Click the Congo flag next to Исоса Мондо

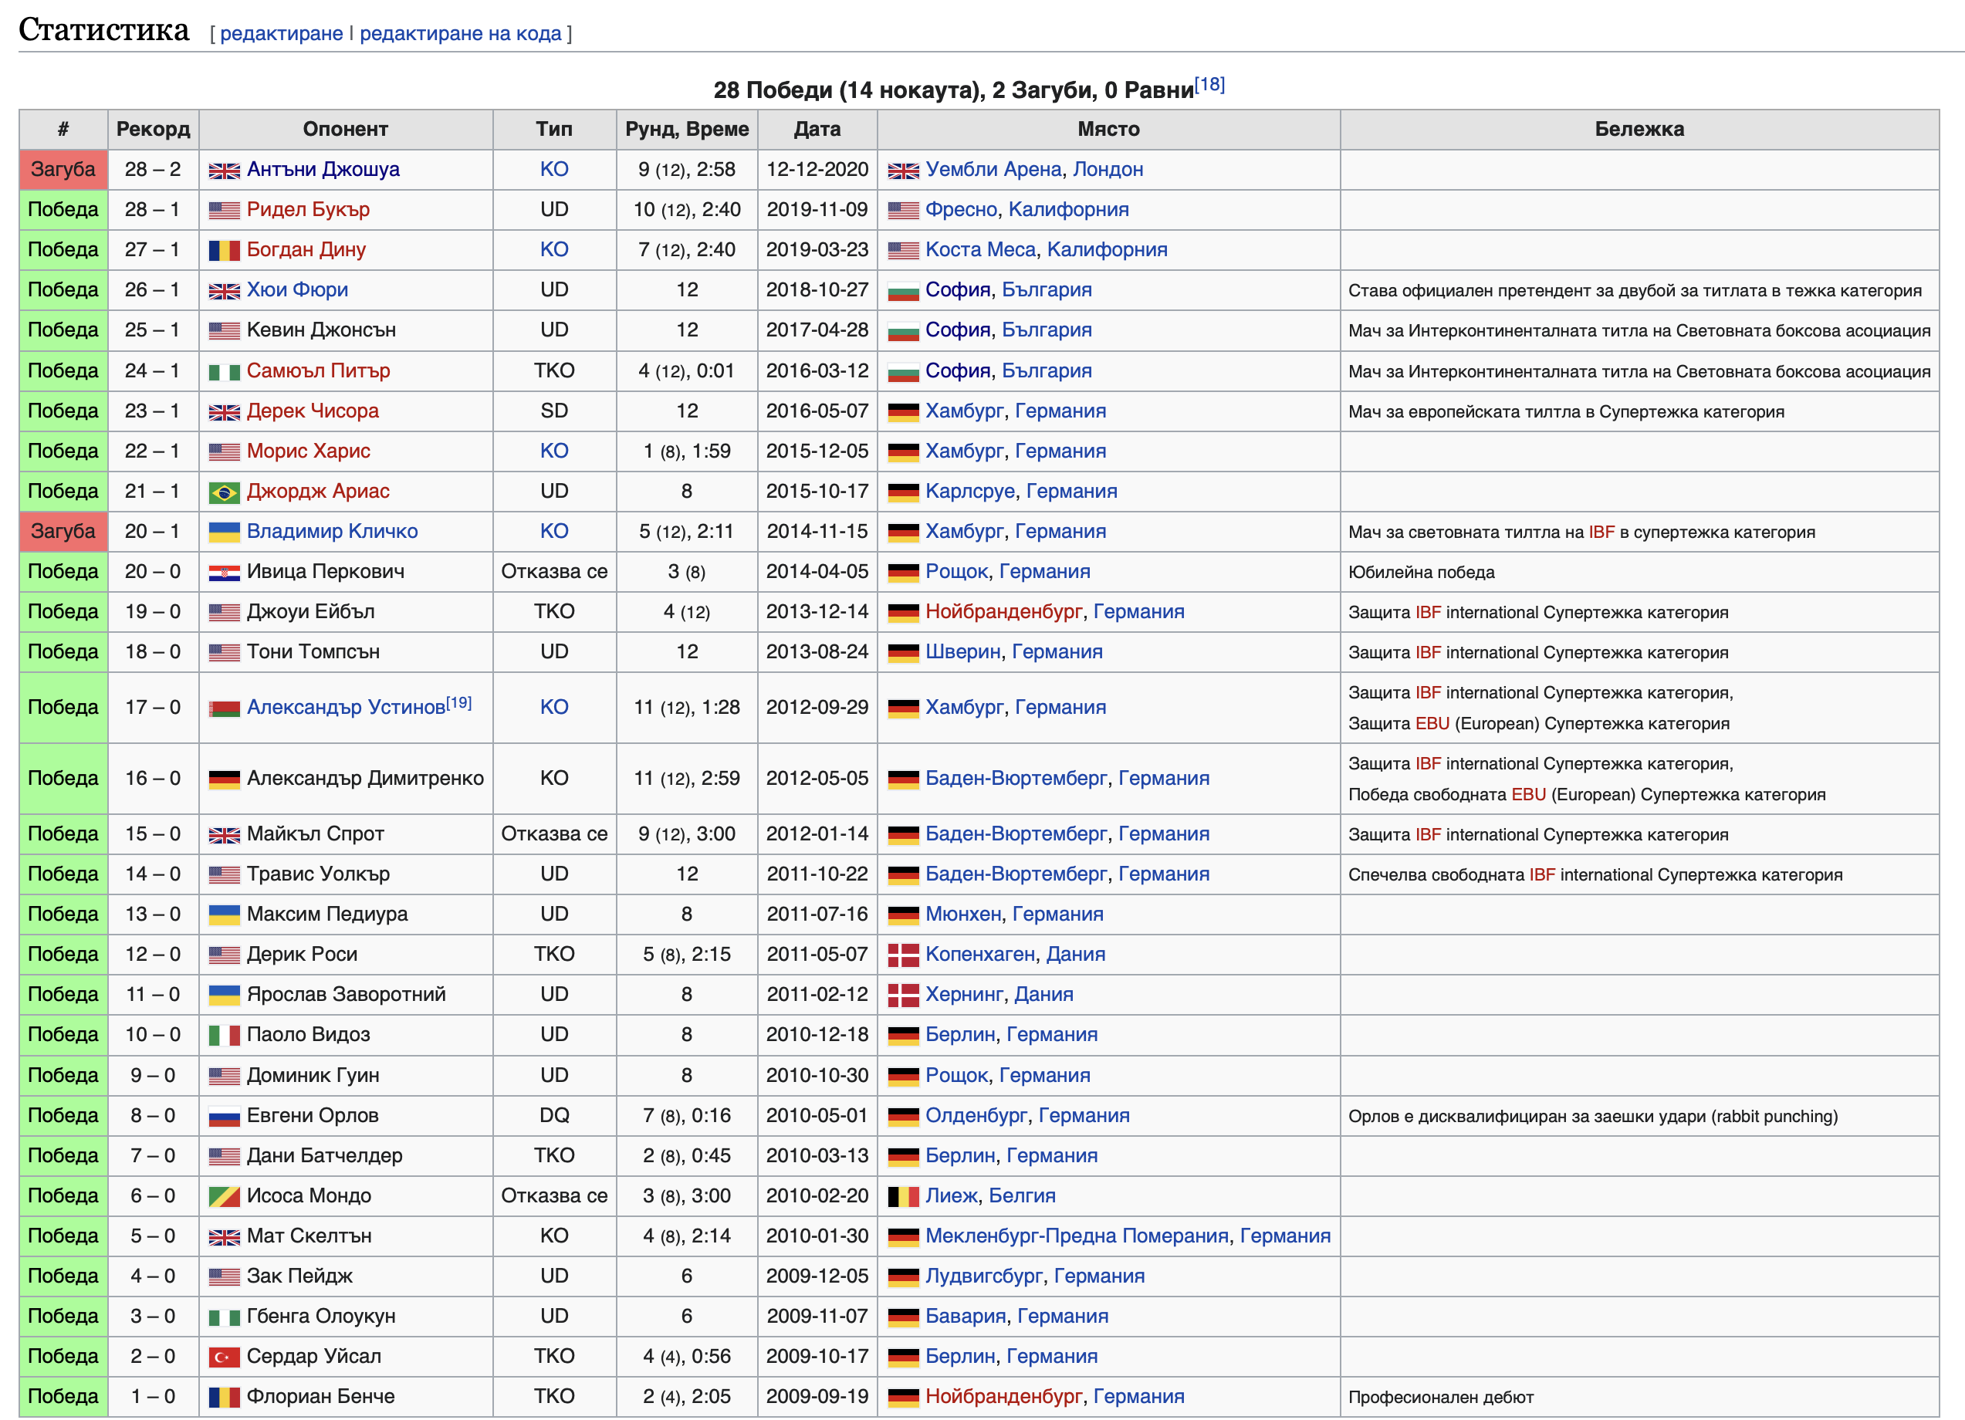(x=224, y=1196)
